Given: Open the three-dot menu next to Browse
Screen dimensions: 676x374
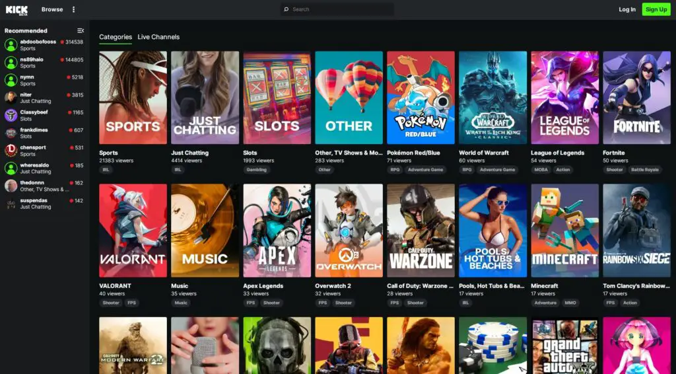Looking at the screenshot, I should point(73,9).
